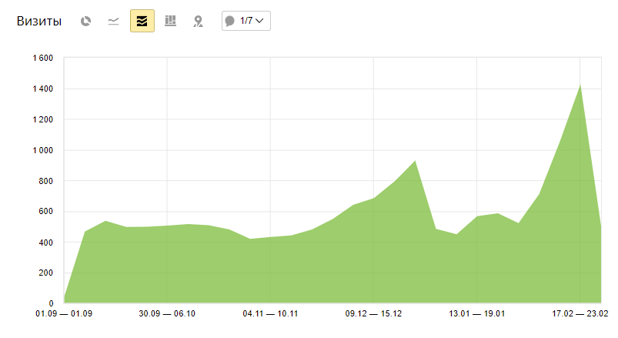The image size is (618, 338).
Task: Click the 04.11 — 10.11 date label
Action: (x=270, y=313)
